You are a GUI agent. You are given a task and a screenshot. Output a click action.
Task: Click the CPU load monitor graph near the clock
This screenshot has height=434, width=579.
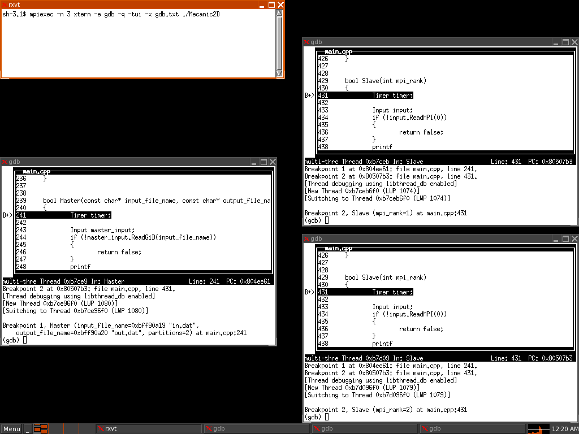(x=540, y=428)
